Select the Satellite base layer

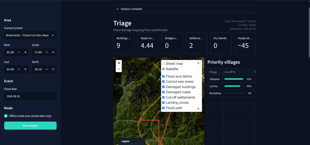coord(163,69)
